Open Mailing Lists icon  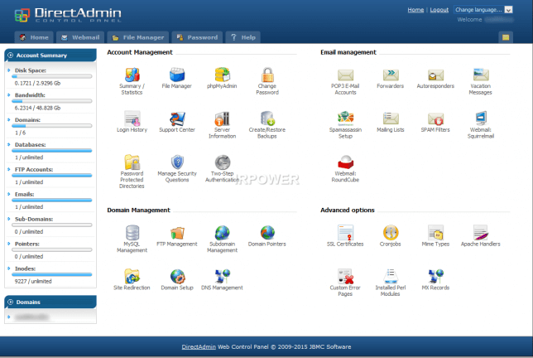coord(391,119)
